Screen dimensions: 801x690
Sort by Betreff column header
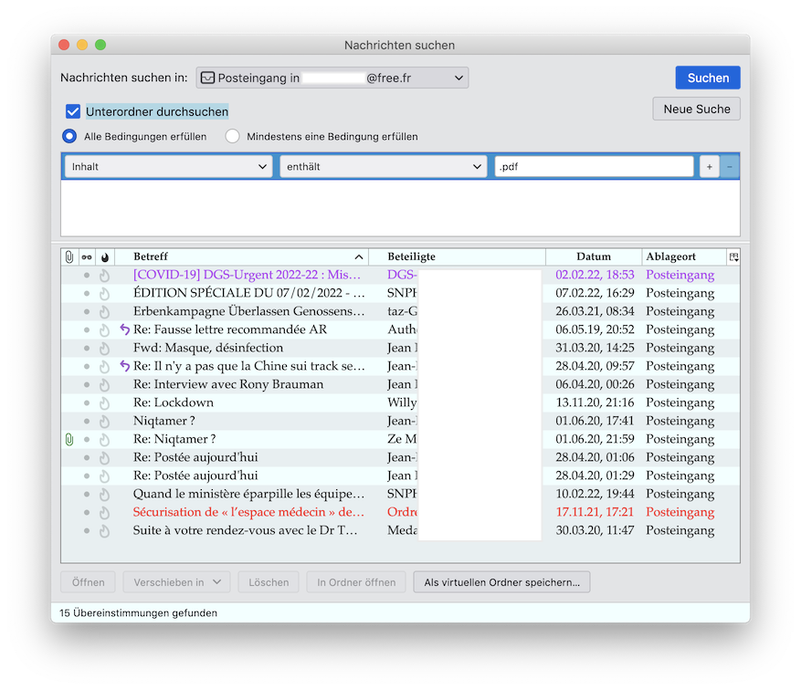coord(241,256)
